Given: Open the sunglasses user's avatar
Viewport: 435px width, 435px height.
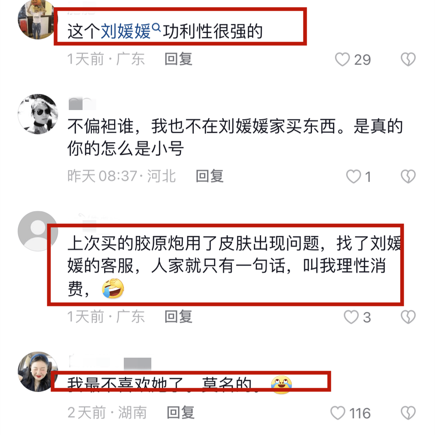Looking at the screenshot, I should [x=38, y=114].
